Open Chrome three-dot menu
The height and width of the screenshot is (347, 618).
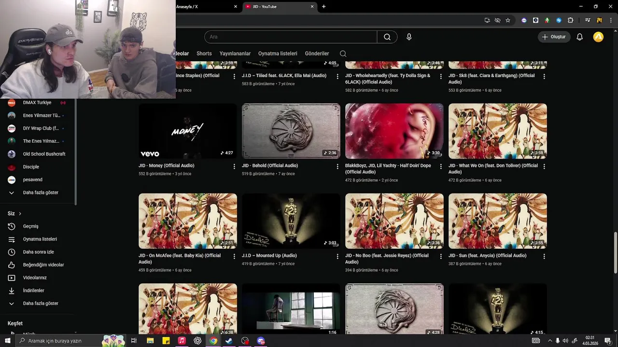pos(611,20)
